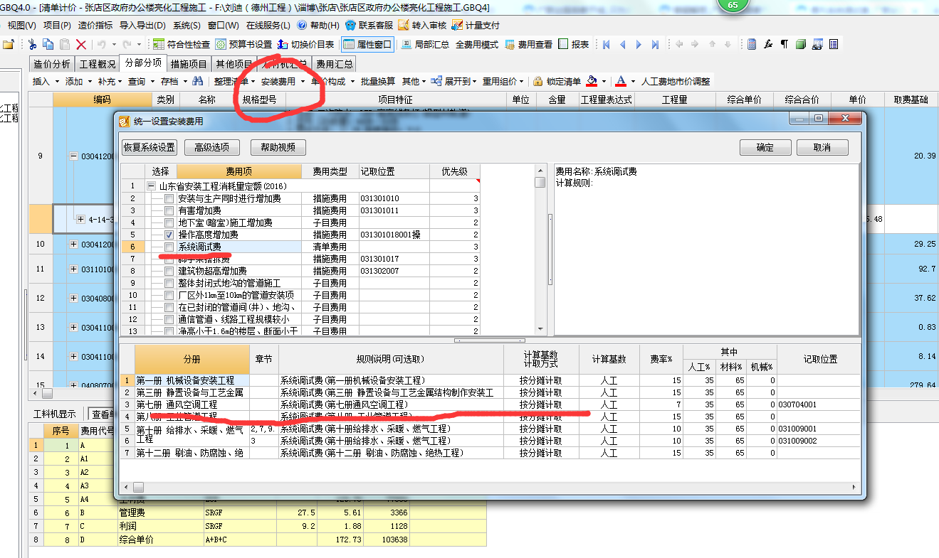Open 报表 reports
939x558 pixels.
pyautogui.click(x=574, y=44)
